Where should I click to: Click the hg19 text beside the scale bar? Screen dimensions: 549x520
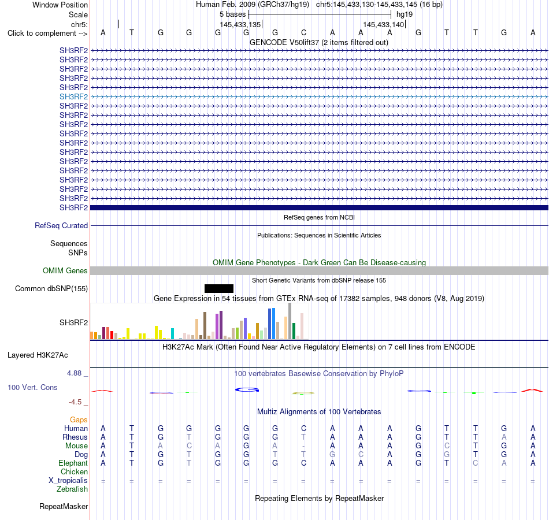click(405, 14)
